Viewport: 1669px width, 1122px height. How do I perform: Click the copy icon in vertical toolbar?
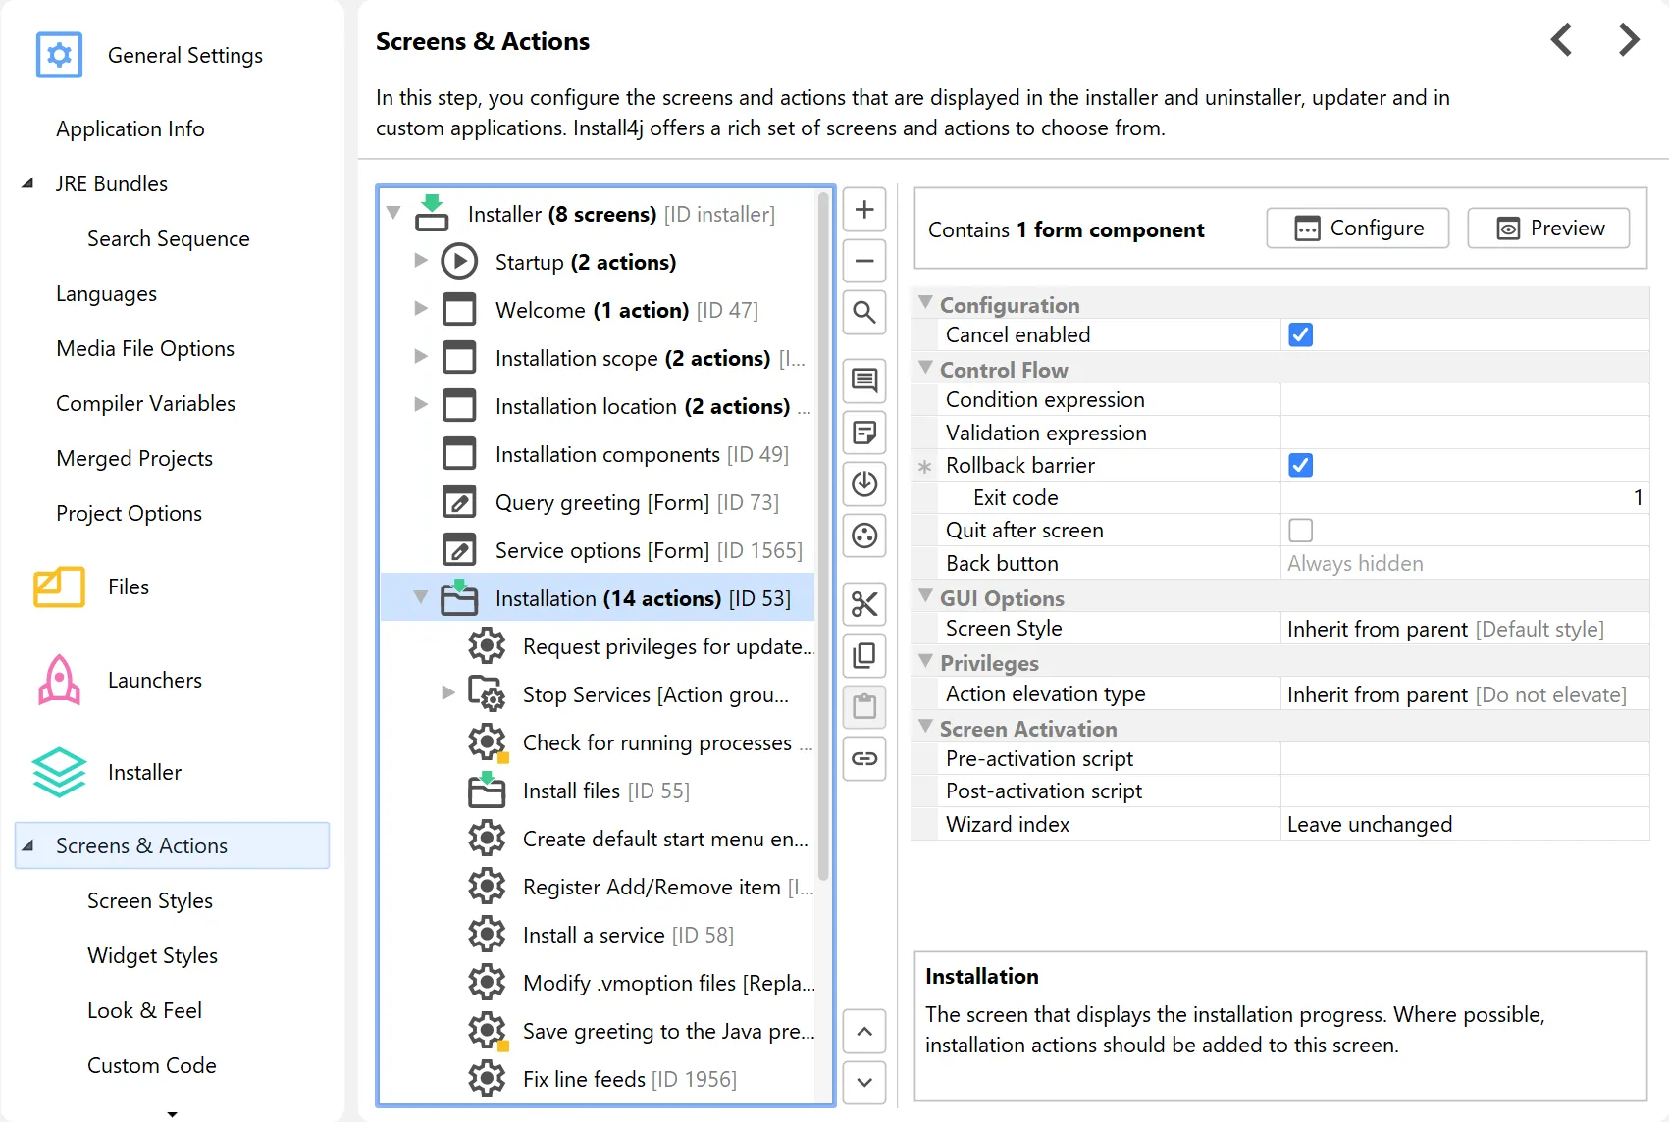click(x=864, y=655)
